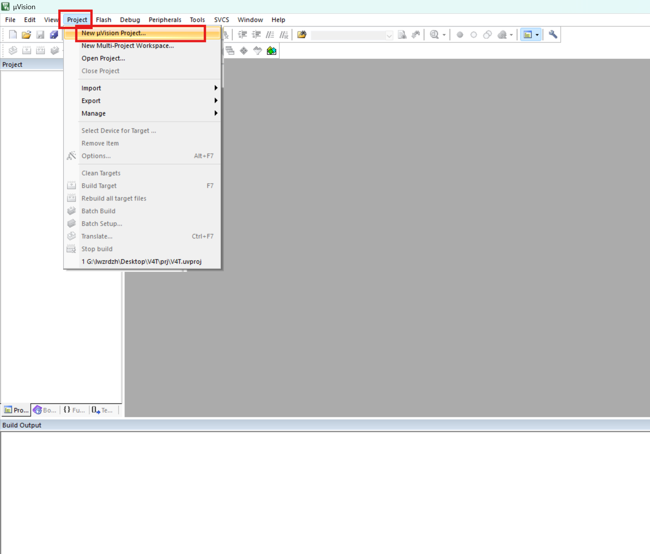This screenshot has width=650, height=554.
Task: Click the Manage Run-Time Environment green diamond icon
Action: click(x=244, y=51)
